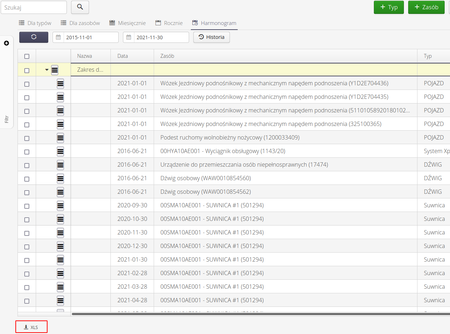
Task: Click the green Zasób add button
Action: (x=426, y=7)
